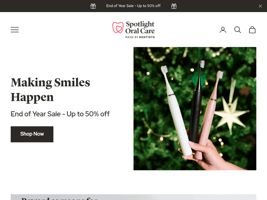Dismiss the sale announcement bar

[x=260, y=6]
